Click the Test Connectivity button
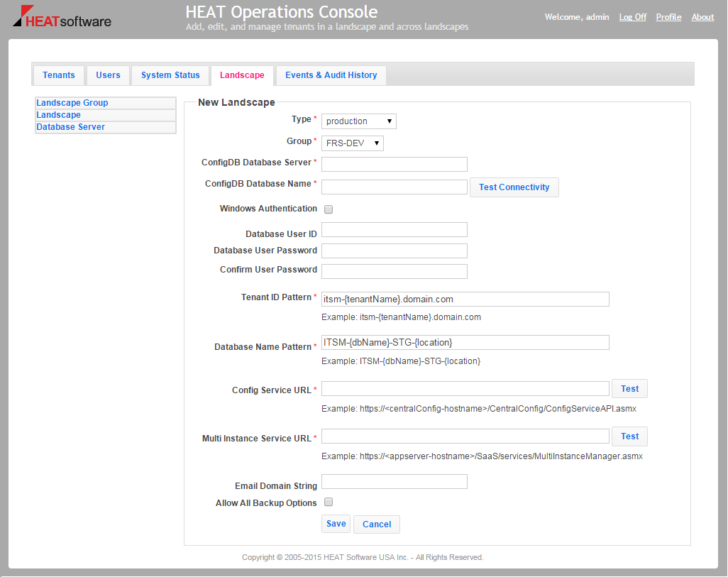Screen dimensions: 728x577 coord(514,187)
